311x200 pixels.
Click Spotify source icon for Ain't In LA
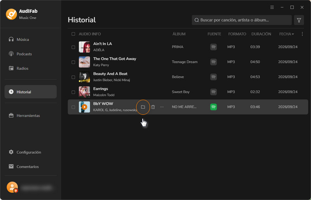click(213, 47)
